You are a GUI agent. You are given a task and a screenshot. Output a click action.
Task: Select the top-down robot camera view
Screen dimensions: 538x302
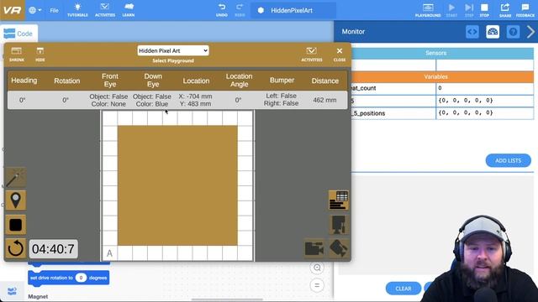tap(339, 225)
